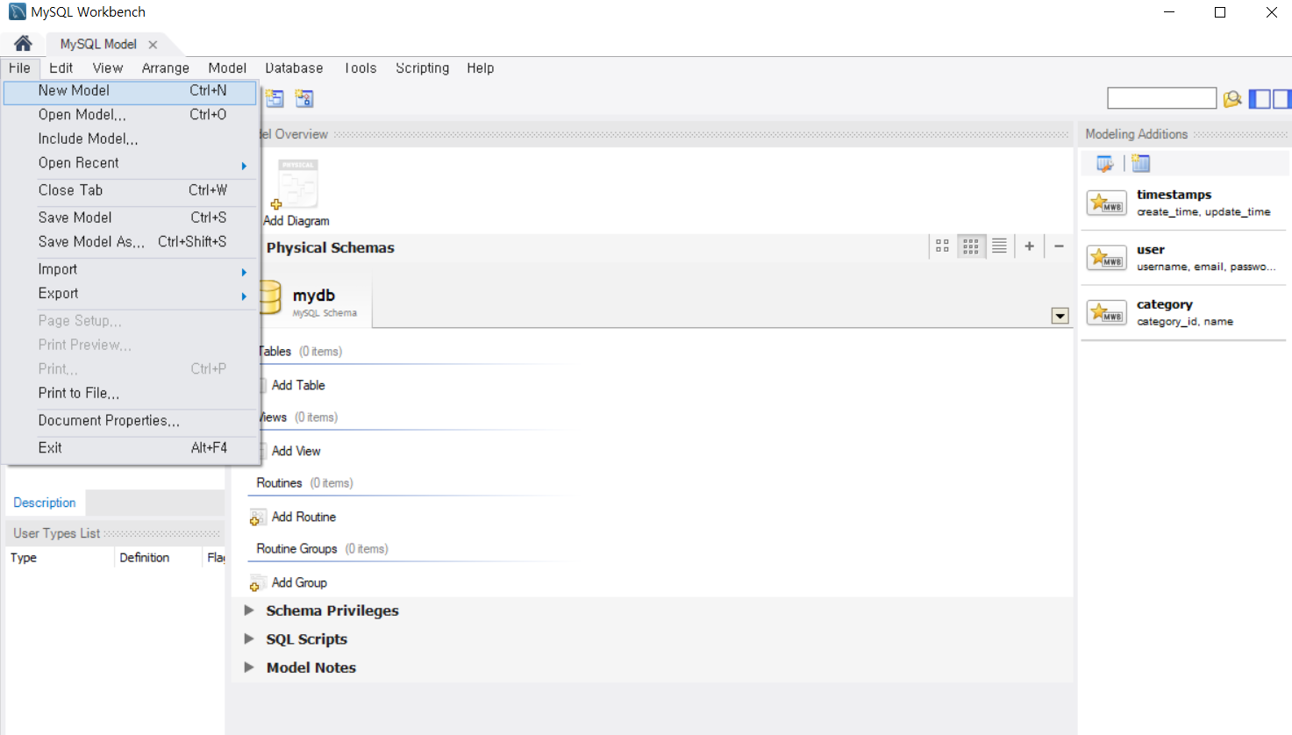Add a new schema with plus button
The height and width of the screenshot is (735, 1292).
click(1030, 246)
